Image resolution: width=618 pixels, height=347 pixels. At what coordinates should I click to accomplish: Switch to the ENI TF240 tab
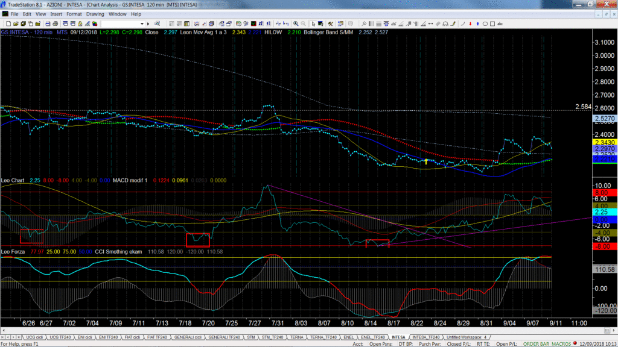click(108, 337)
